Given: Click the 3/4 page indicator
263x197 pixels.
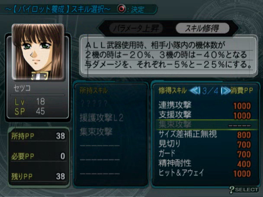Looking at the screenshot, I should [x=210, y=91].
